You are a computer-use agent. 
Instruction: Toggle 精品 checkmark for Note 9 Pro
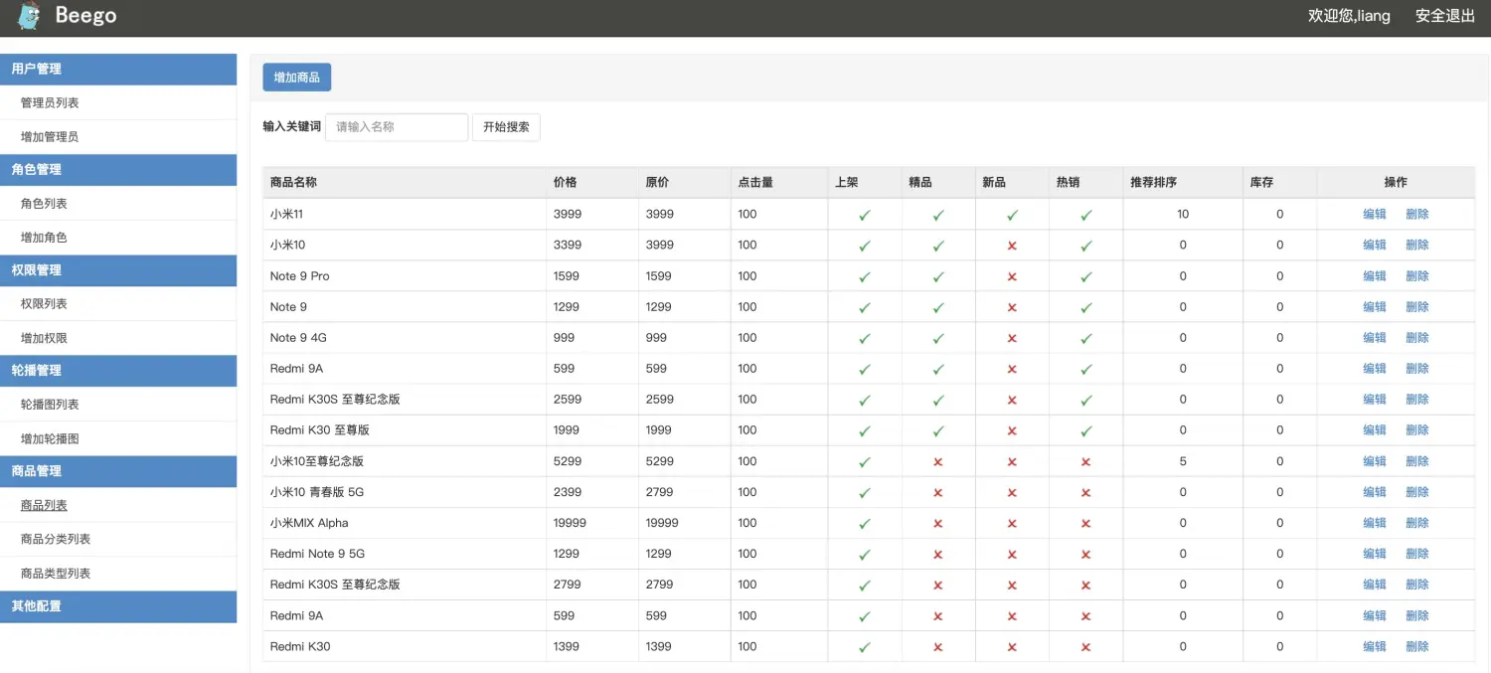[x=938, y=276]
